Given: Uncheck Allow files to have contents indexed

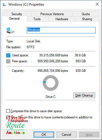Looking at the screenshot, I should point(8,117).
